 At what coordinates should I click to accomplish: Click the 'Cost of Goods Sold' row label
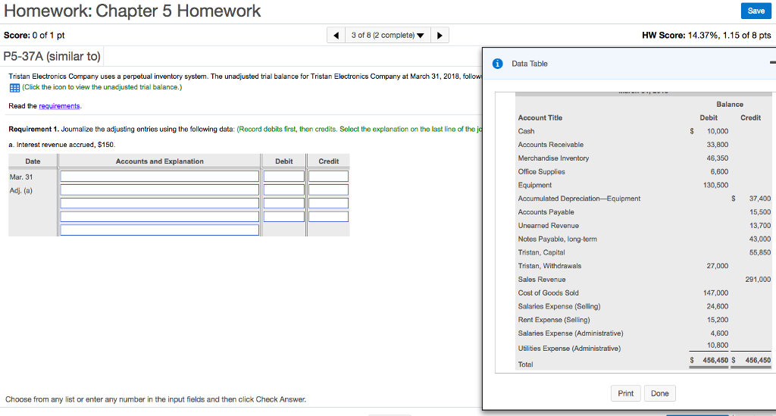(548, 292)
